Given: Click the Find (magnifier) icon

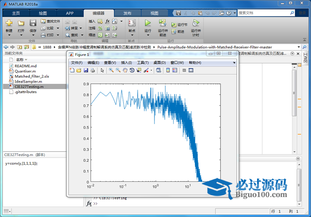Looking at the screenshot, I should pos(67,35).
